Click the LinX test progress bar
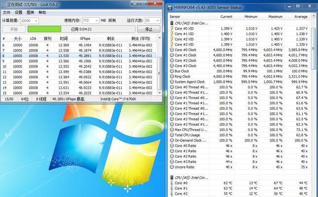318x197 pixels. [81, 29]
